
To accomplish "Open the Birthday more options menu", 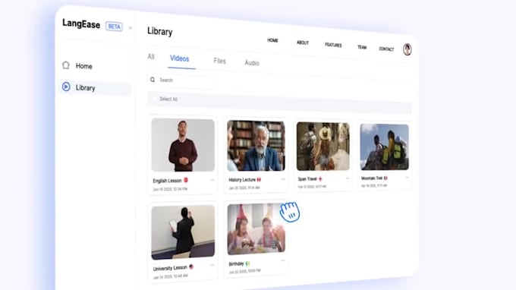I will pos(283,260).
